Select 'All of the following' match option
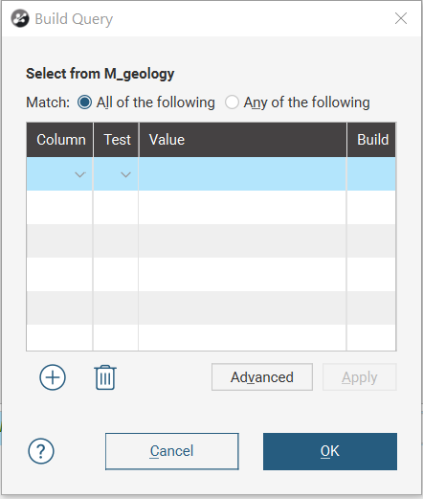Screen dimensions: 423x499 (x=84, y=102)
